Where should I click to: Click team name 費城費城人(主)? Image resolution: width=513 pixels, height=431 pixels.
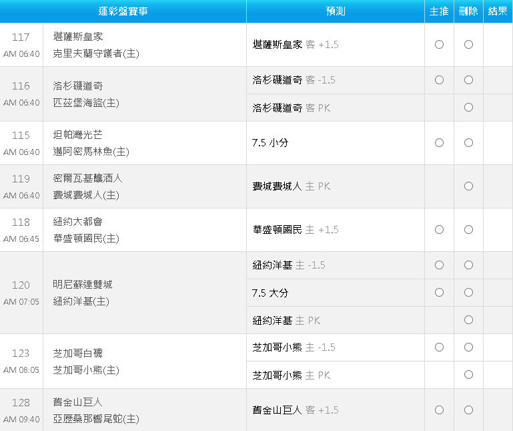pyautogui.click(x=86, y=195)
